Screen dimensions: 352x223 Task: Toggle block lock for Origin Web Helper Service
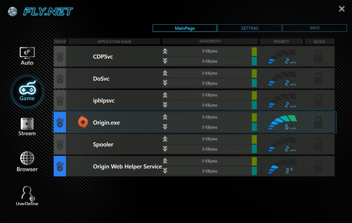318,166
